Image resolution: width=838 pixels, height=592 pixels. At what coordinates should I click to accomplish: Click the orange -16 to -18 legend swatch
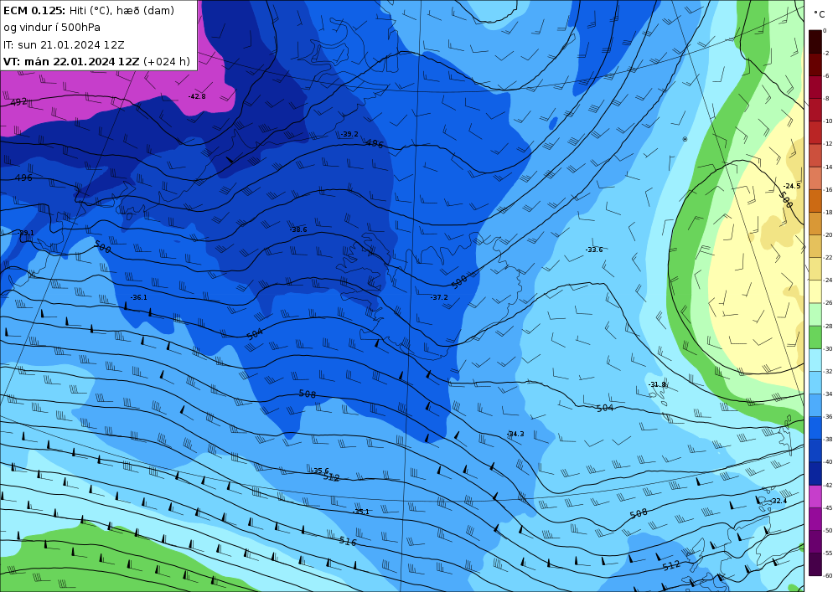point(815,201)
